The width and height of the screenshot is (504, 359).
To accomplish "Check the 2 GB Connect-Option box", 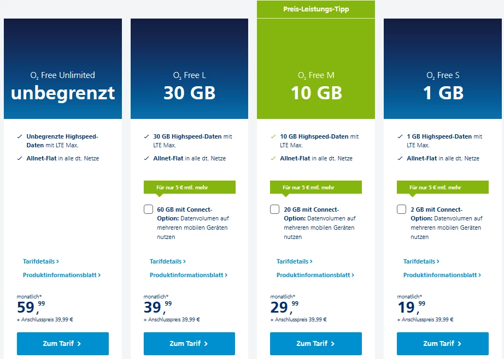I will click(402, 210).
